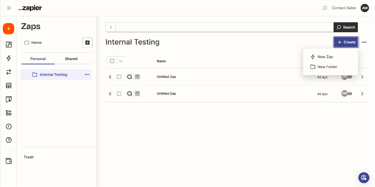The image size is (375, 187).
Task: Open the hamburger menu at top left
Action: point(9,8)
